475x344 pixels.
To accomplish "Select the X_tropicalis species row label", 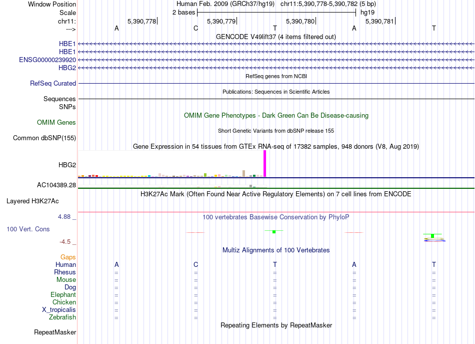I will [x=59, y=310].
